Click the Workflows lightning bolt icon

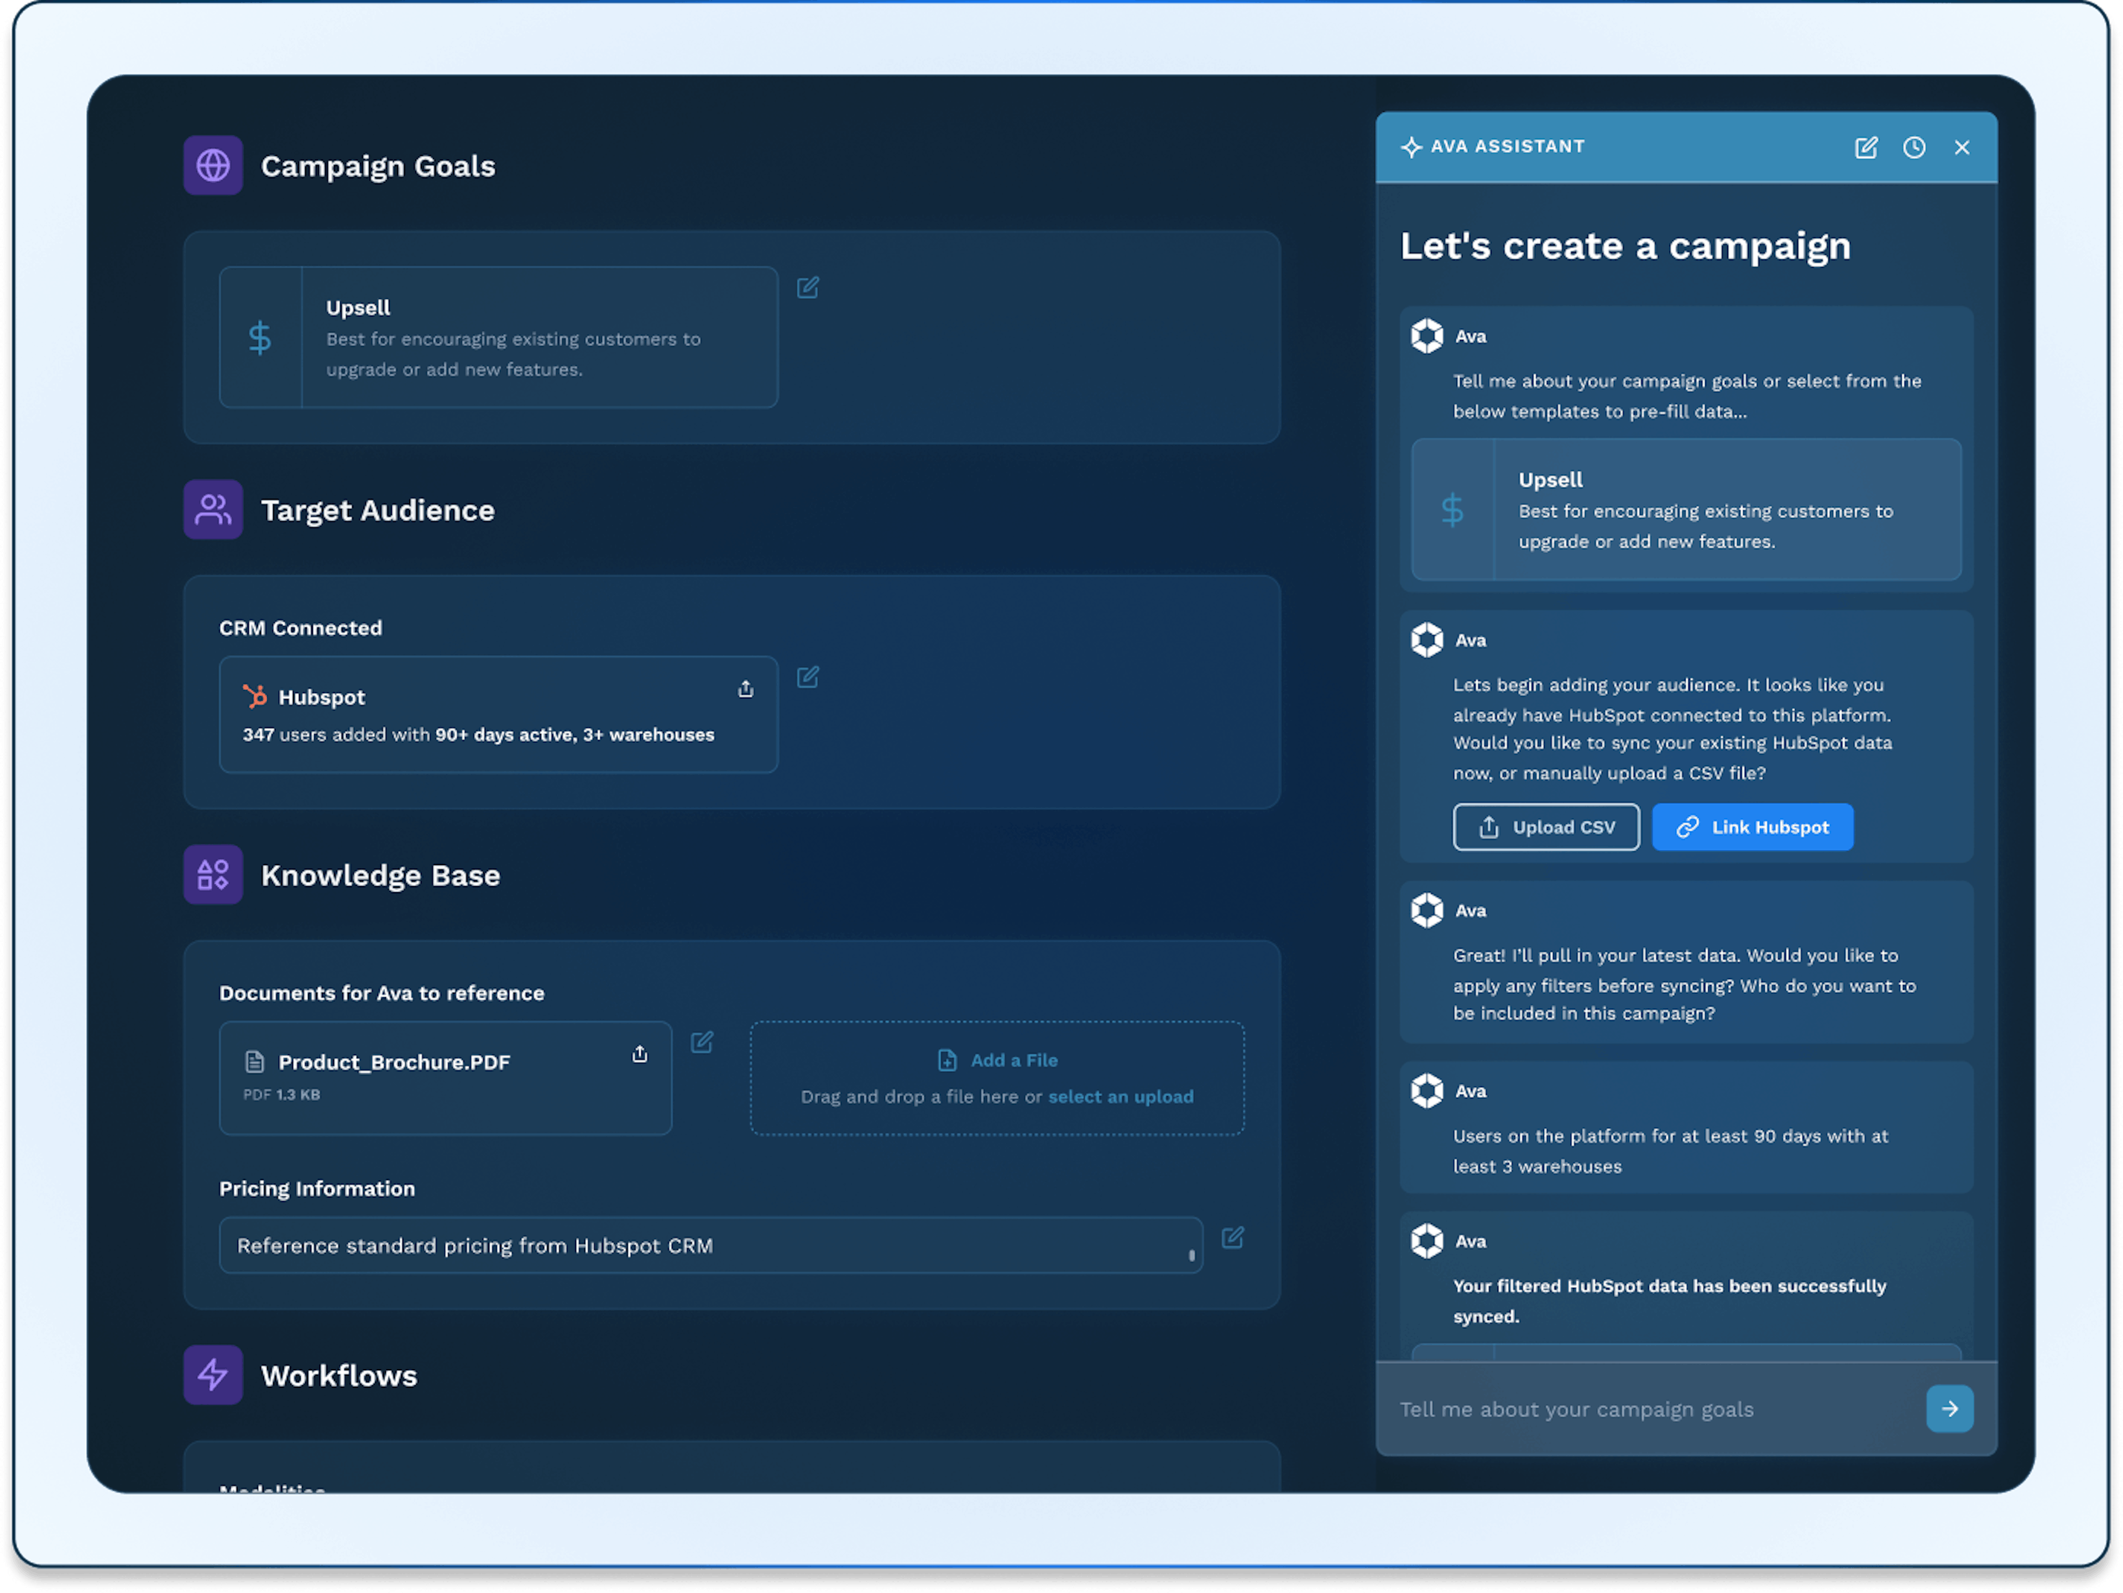tap(213, 1375)
